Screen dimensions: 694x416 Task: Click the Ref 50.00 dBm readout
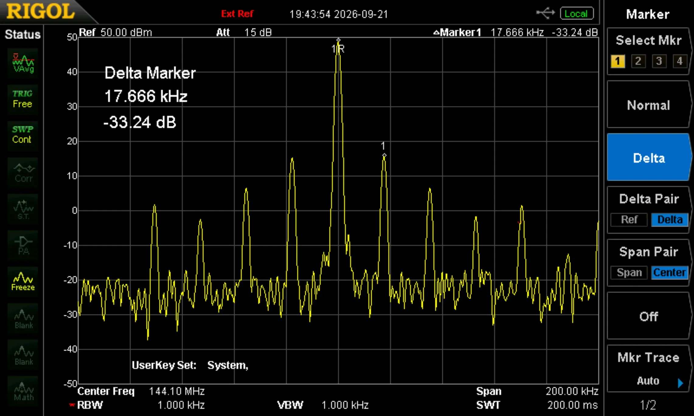(x=115, y=32)
